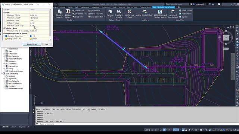Image resolution: width=239 pixels, height=134 pixels.
Task: Click the dialog scrollbar down arrow
Action: coord(50,39)
